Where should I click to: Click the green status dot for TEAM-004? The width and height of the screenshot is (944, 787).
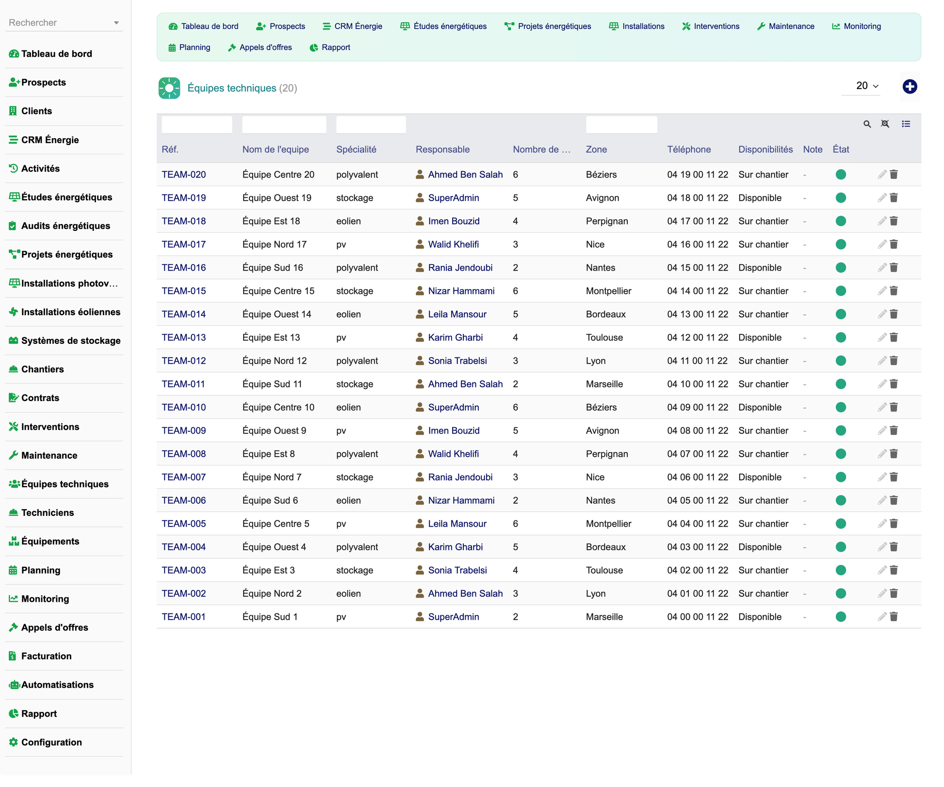(841, 547)
